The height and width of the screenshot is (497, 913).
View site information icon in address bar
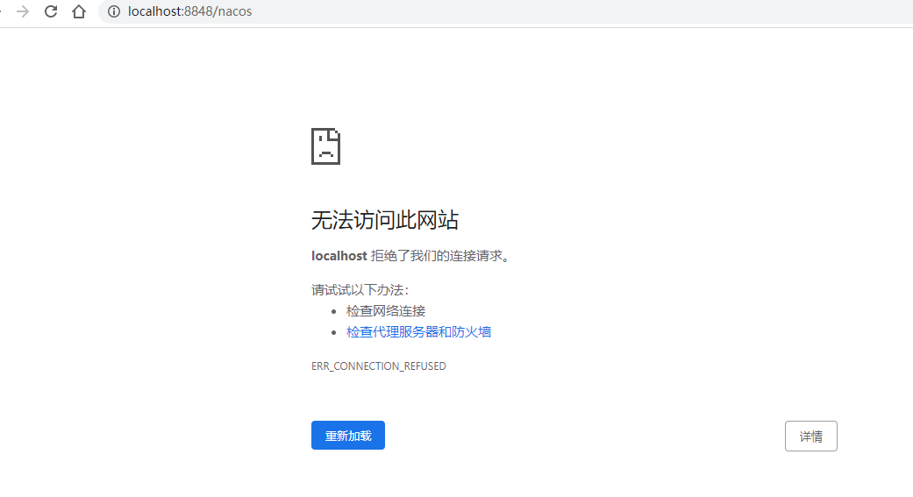114,11
